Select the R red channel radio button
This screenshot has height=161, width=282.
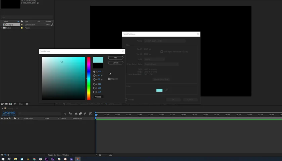(x=94, y=84)
